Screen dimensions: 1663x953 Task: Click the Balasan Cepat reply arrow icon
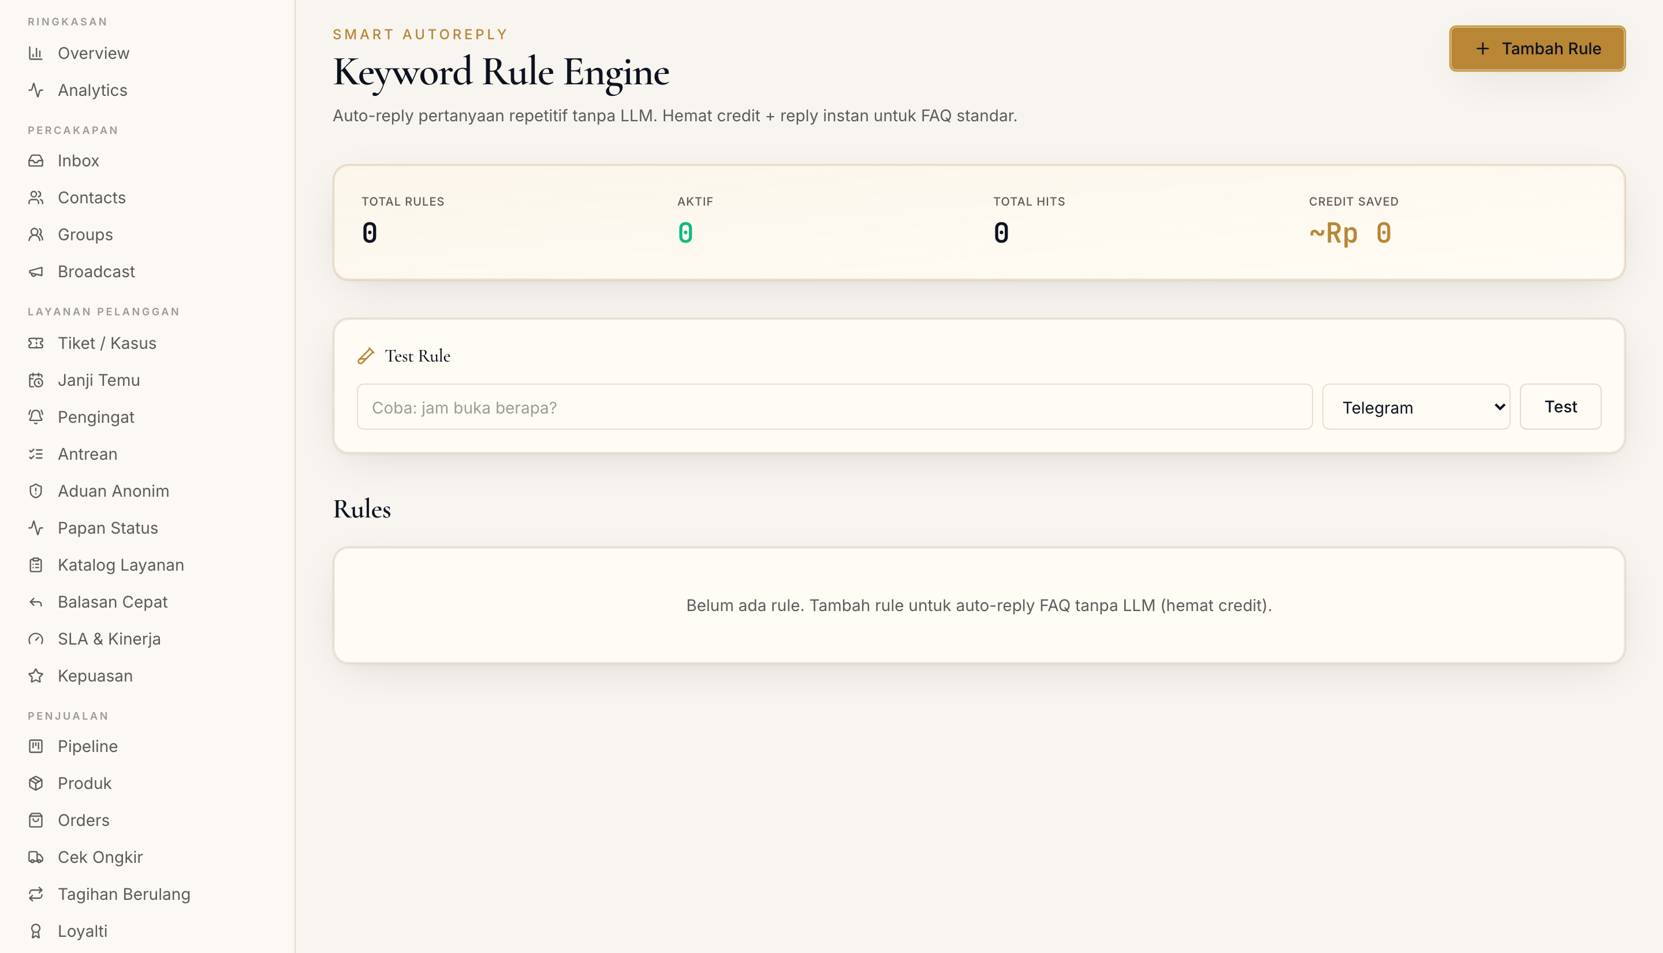coord(36,602)
